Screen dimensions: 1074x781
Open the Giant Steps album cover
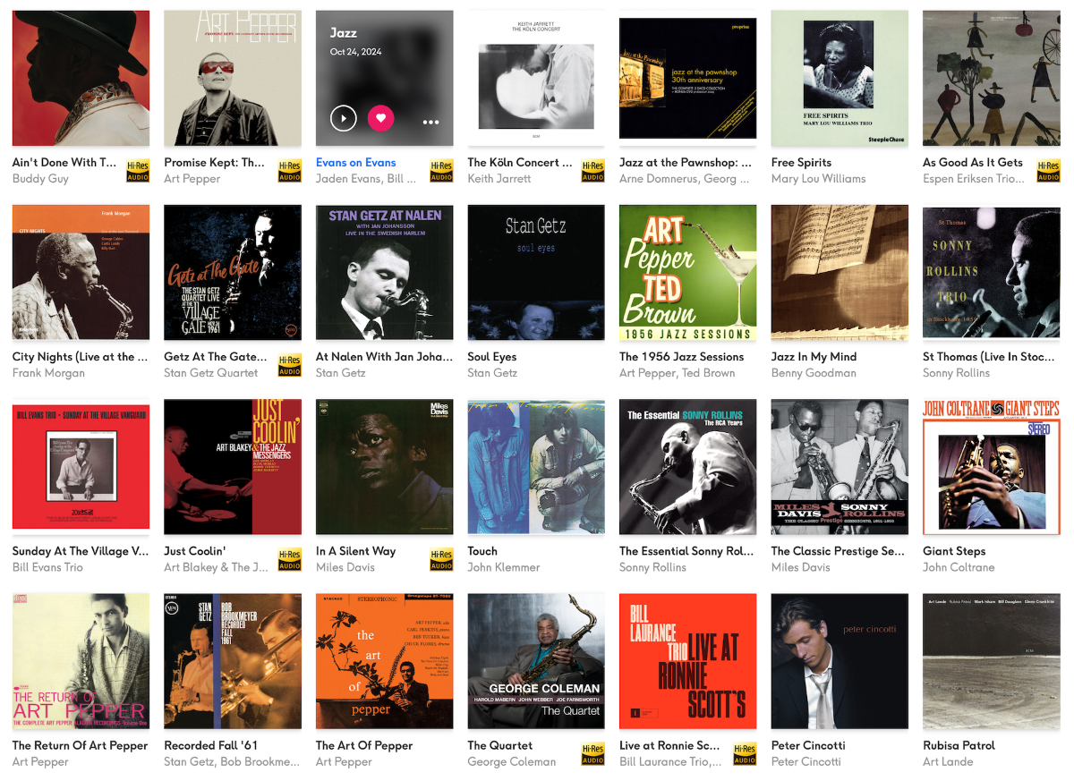click(992, 467)
